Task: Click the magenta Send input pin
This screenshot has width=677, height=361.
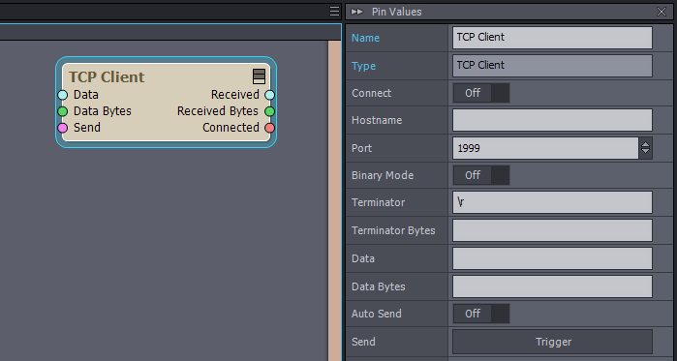Action: tap(63, 128)
